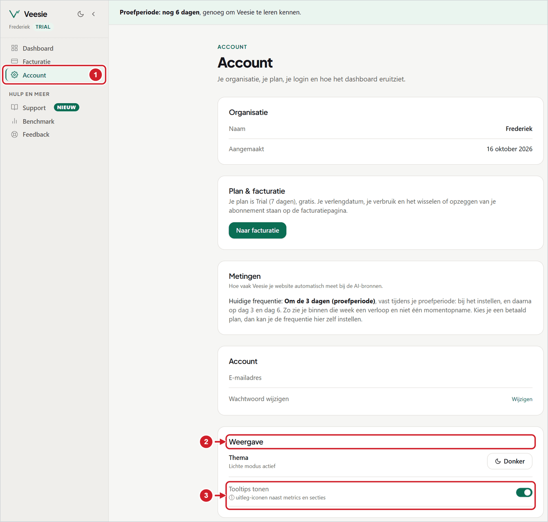Click the Feedback lifebuoy icon
This screenshot has width=548, height=522.
14,135
